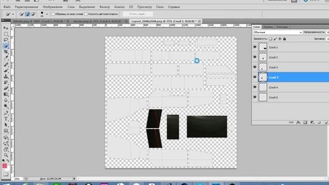Select the Crop tool
The width and height of the screenshot is (329, 185).
(x=6, y=51)
